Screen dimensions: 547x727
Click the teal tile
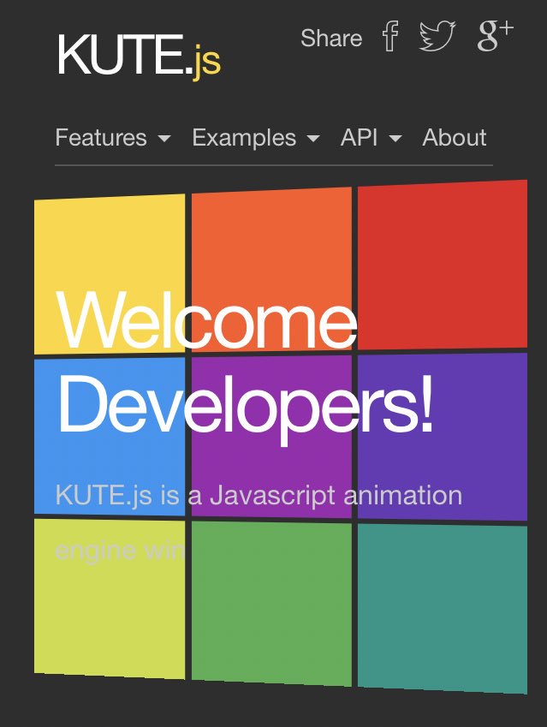(443, 608)
